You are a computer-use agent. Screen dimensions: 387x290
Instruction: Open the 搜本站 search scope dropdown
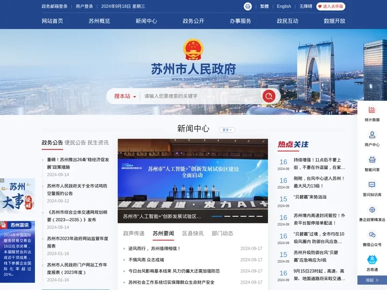[125, 96]
